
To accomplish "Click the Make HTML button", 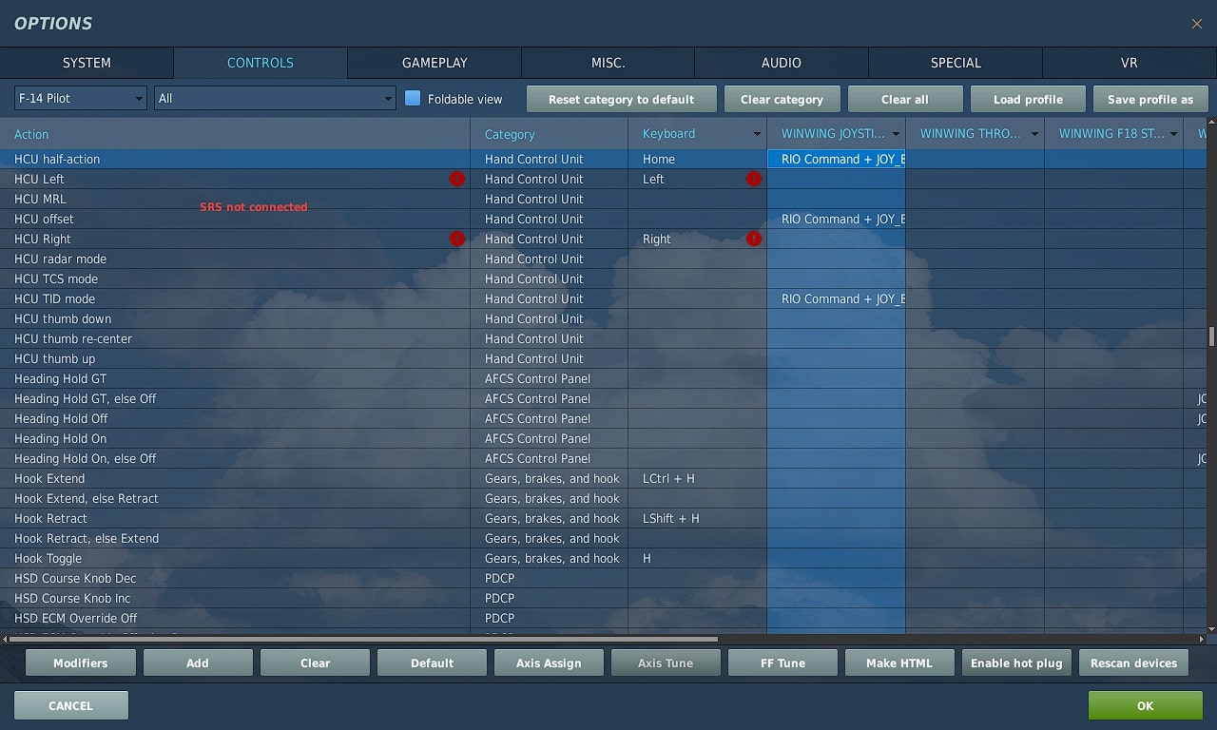I will tap(899, 663).
